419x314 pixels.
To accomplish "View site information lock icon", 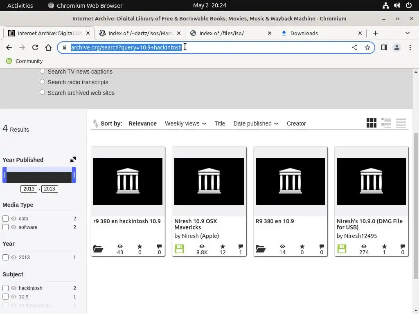I will 64,47.
